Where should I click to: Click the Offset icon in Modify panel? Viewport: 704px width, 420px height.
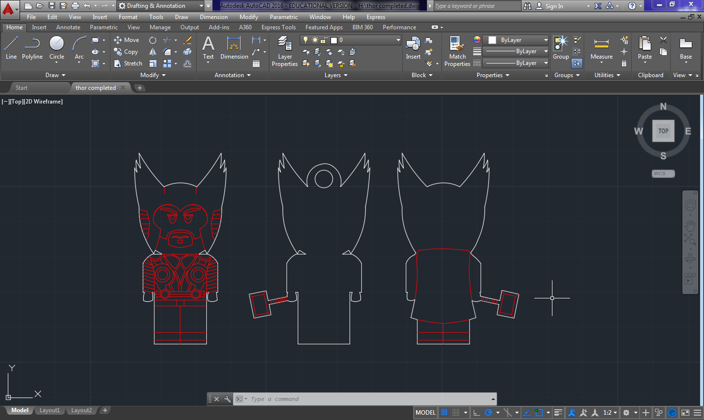click(187, 63)
